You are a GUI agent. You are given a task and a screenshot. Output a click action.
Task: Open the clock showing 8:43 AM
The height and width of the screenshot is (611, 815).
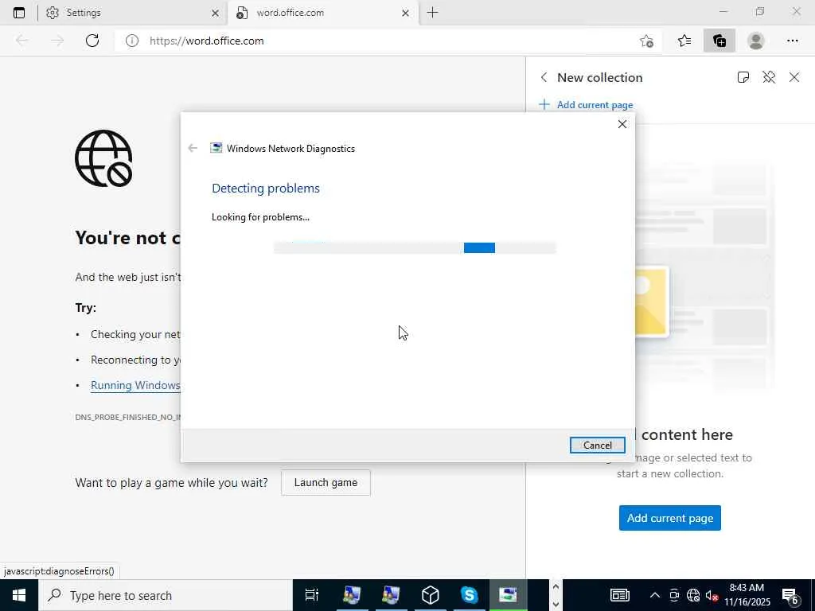click(x=747, y=595)
